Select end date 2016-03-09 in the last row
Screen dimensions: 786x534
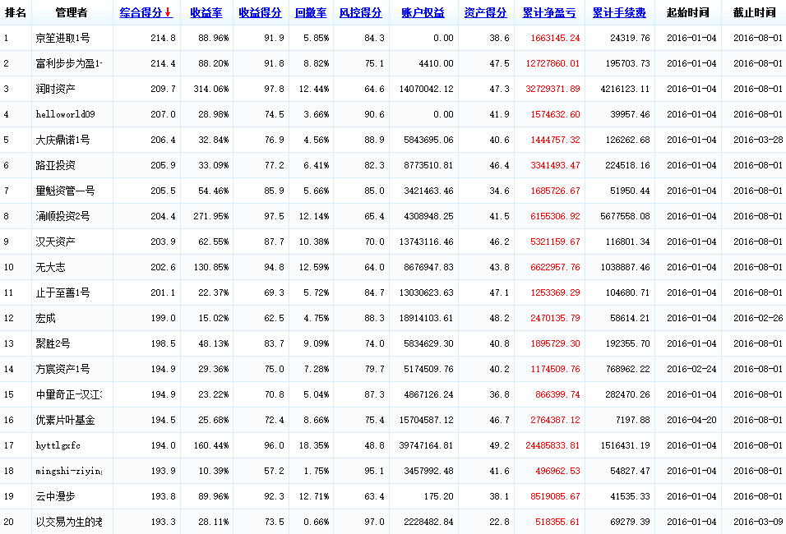tap(758, 522)
